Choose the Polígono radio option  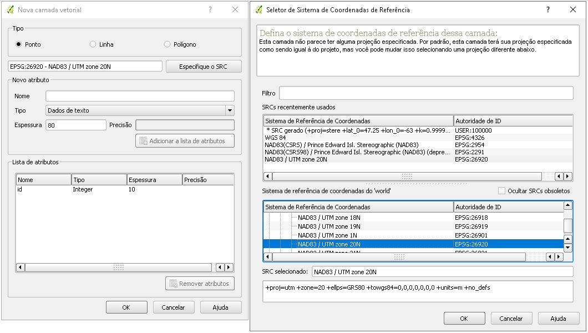point(168,44)
